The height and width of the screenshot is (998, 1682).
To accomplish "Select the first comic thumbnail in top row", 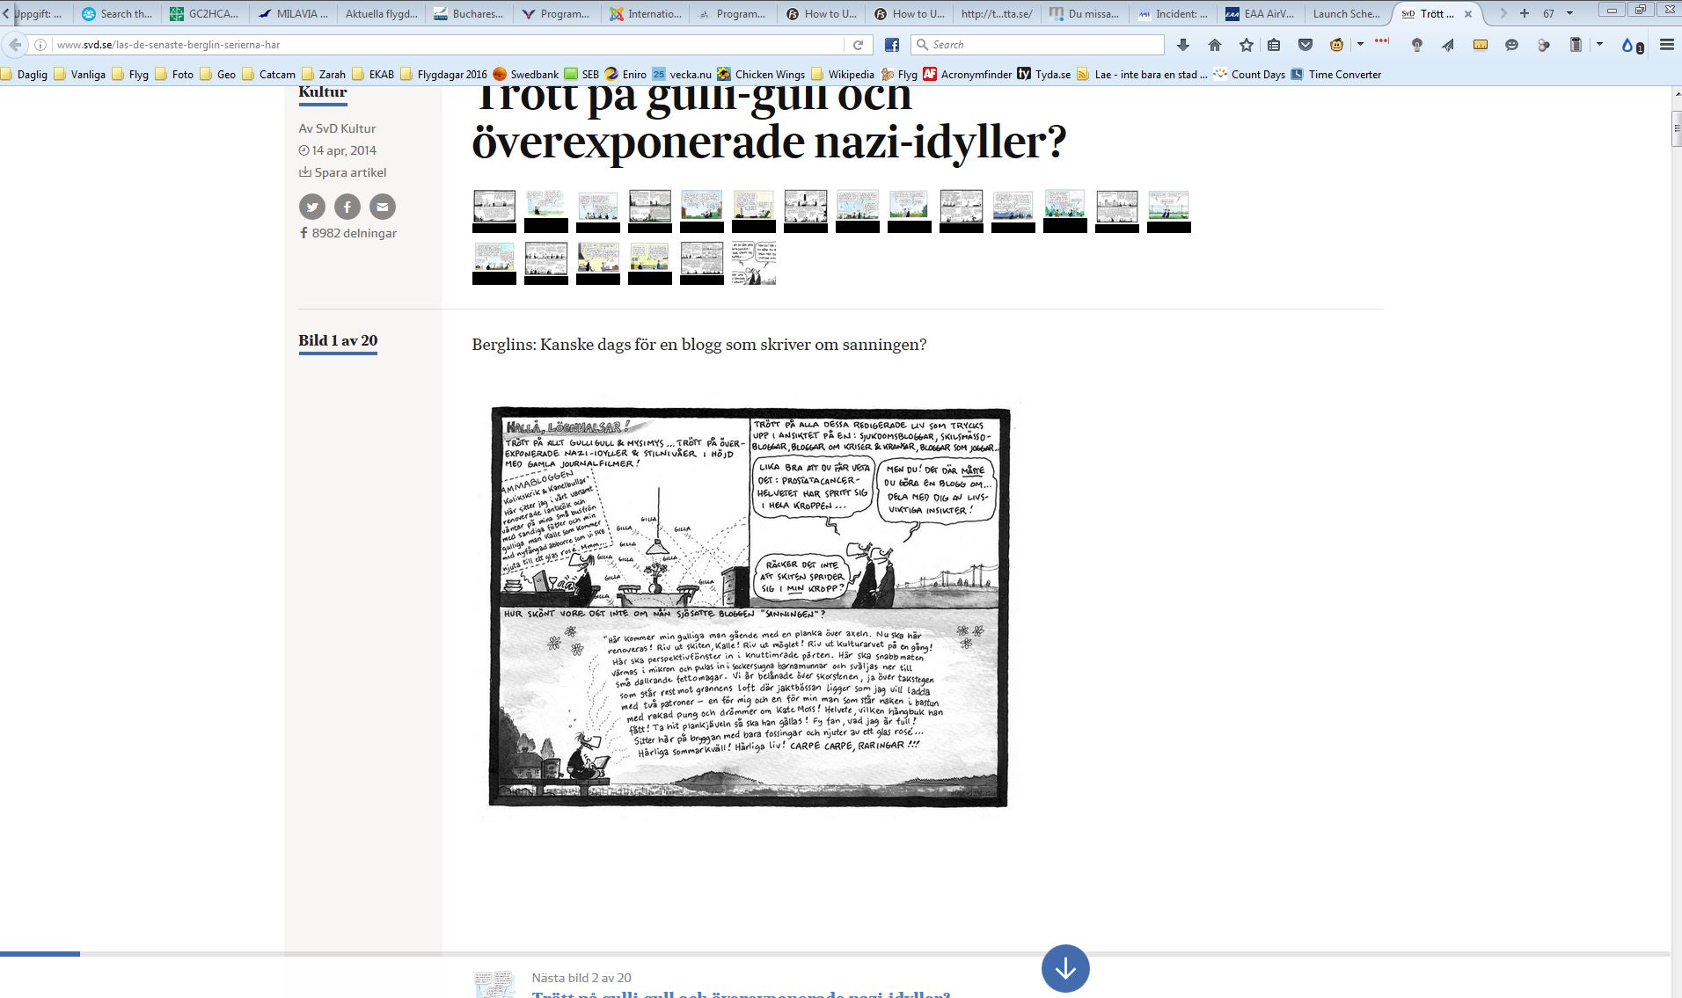I will click(494, 211).
